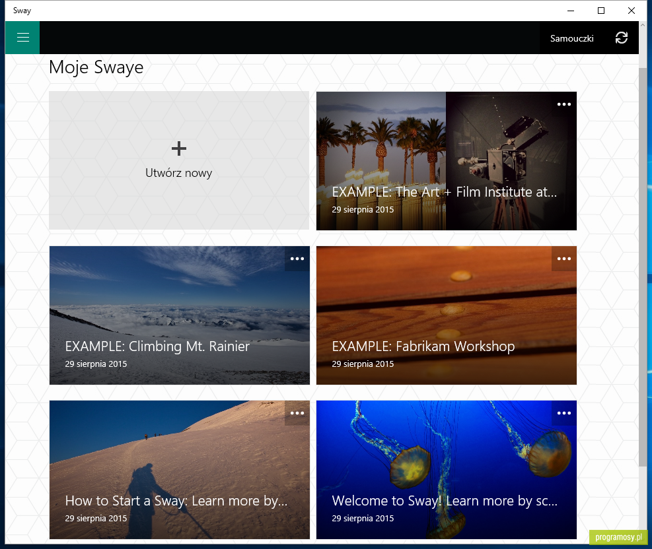
Task: Click the vertical scrollbar thumb
Action: click(643, 266)
